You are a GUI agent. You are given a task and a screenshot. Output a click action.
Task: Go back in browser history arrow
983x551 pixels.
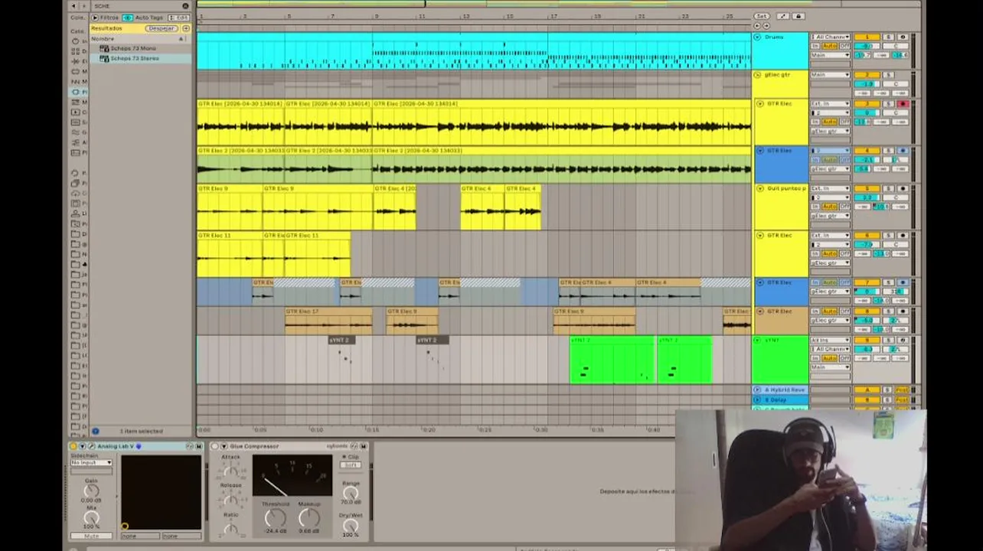pos(73,6)
